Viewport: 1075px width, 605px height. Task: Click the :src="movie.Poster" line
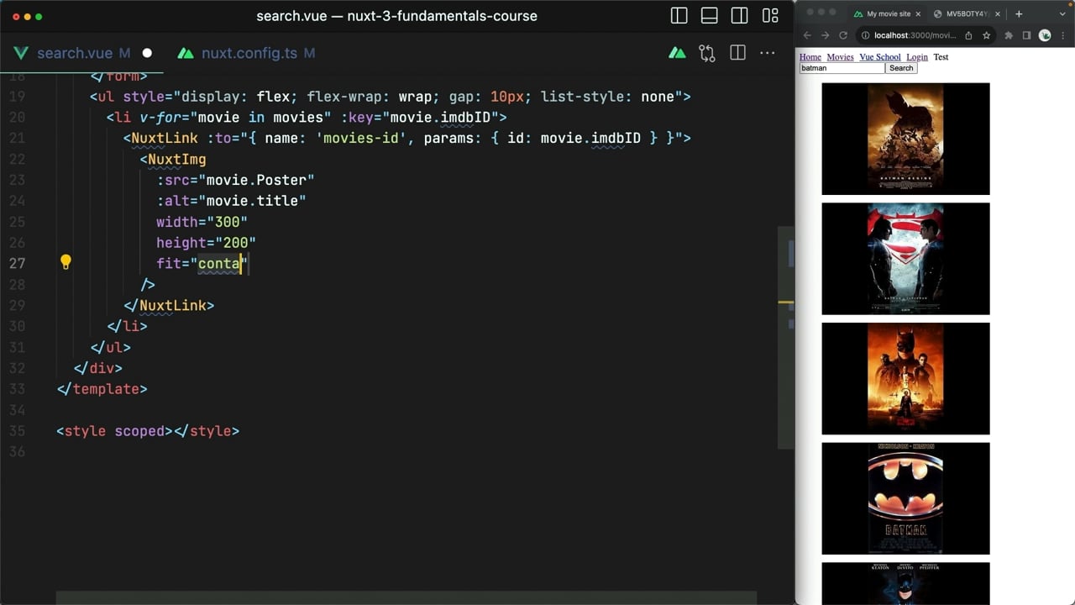tap(235, 180)
